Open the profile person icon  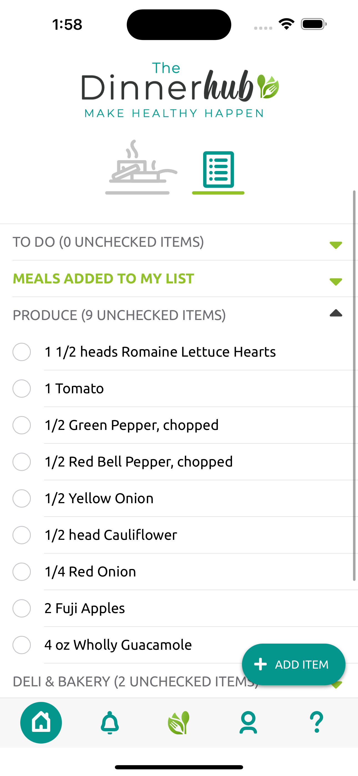pos(248,722)
